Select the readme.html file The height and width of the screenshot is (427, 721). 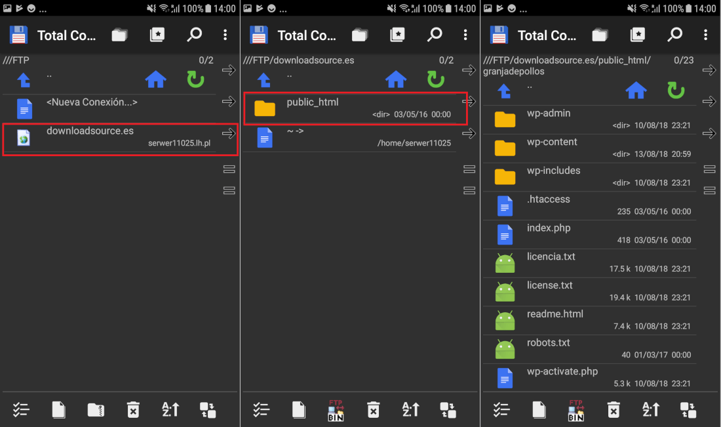pos(589,320)
